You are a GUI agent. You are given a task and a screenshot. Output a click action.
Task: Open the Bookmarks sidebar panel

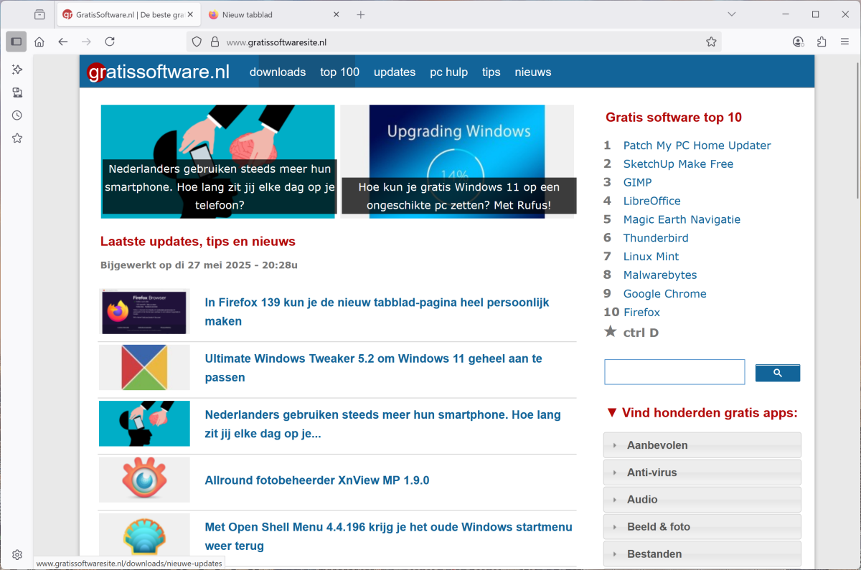pos(17,138)
